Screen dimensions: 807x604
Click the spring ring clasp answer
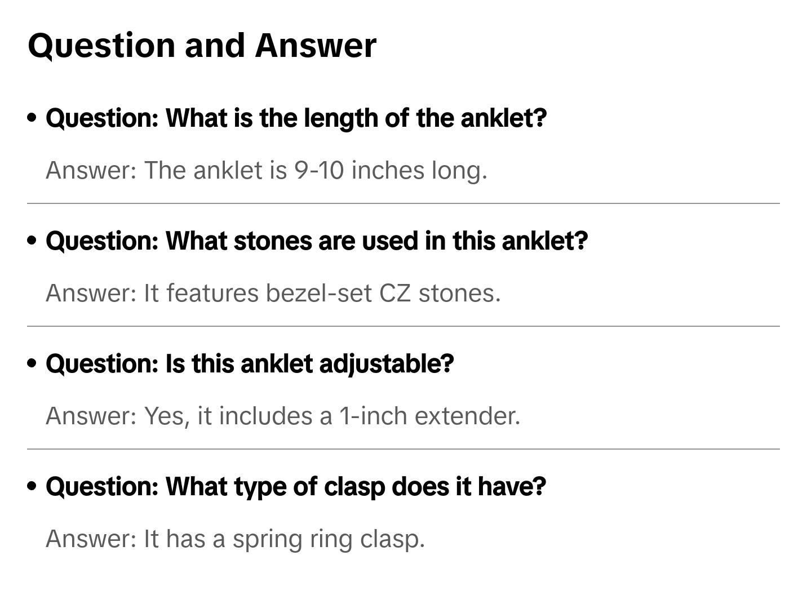235,539
